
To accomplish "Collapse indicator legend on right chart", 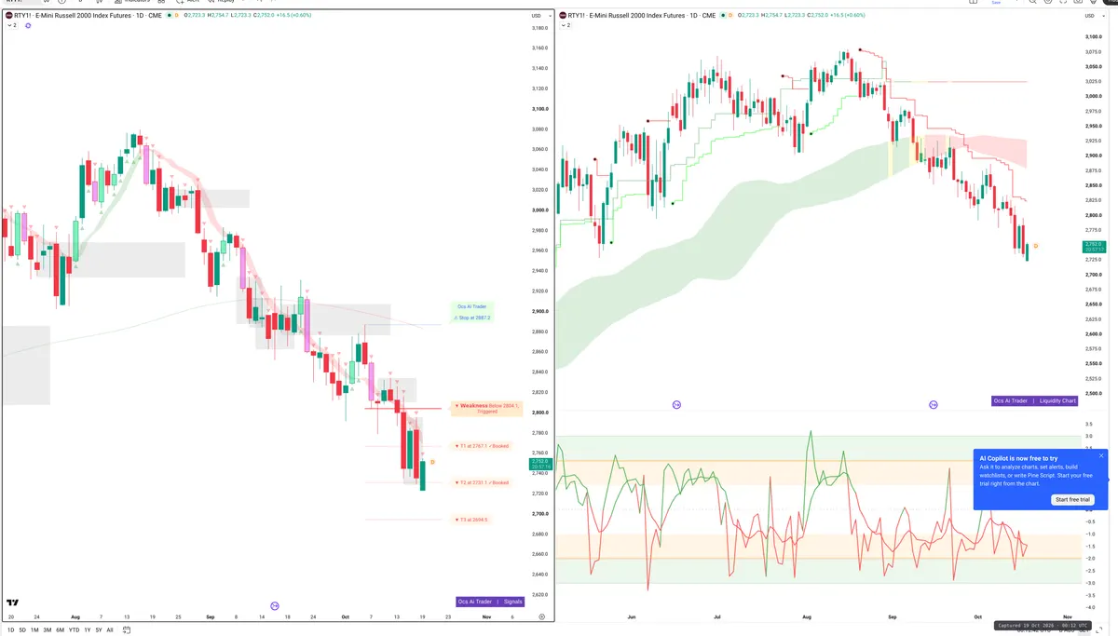I will (x=564, y=25).
